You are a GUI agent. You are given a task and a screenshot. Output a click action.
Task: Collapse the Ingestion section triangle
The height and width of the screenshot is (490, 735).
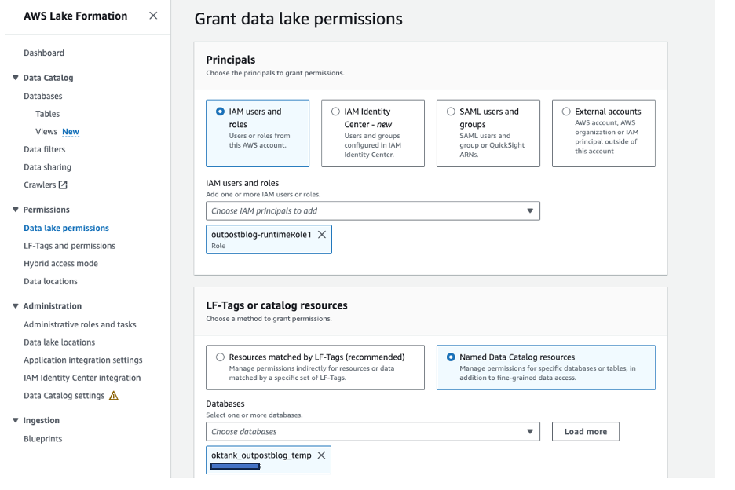(x=15, y=421)
